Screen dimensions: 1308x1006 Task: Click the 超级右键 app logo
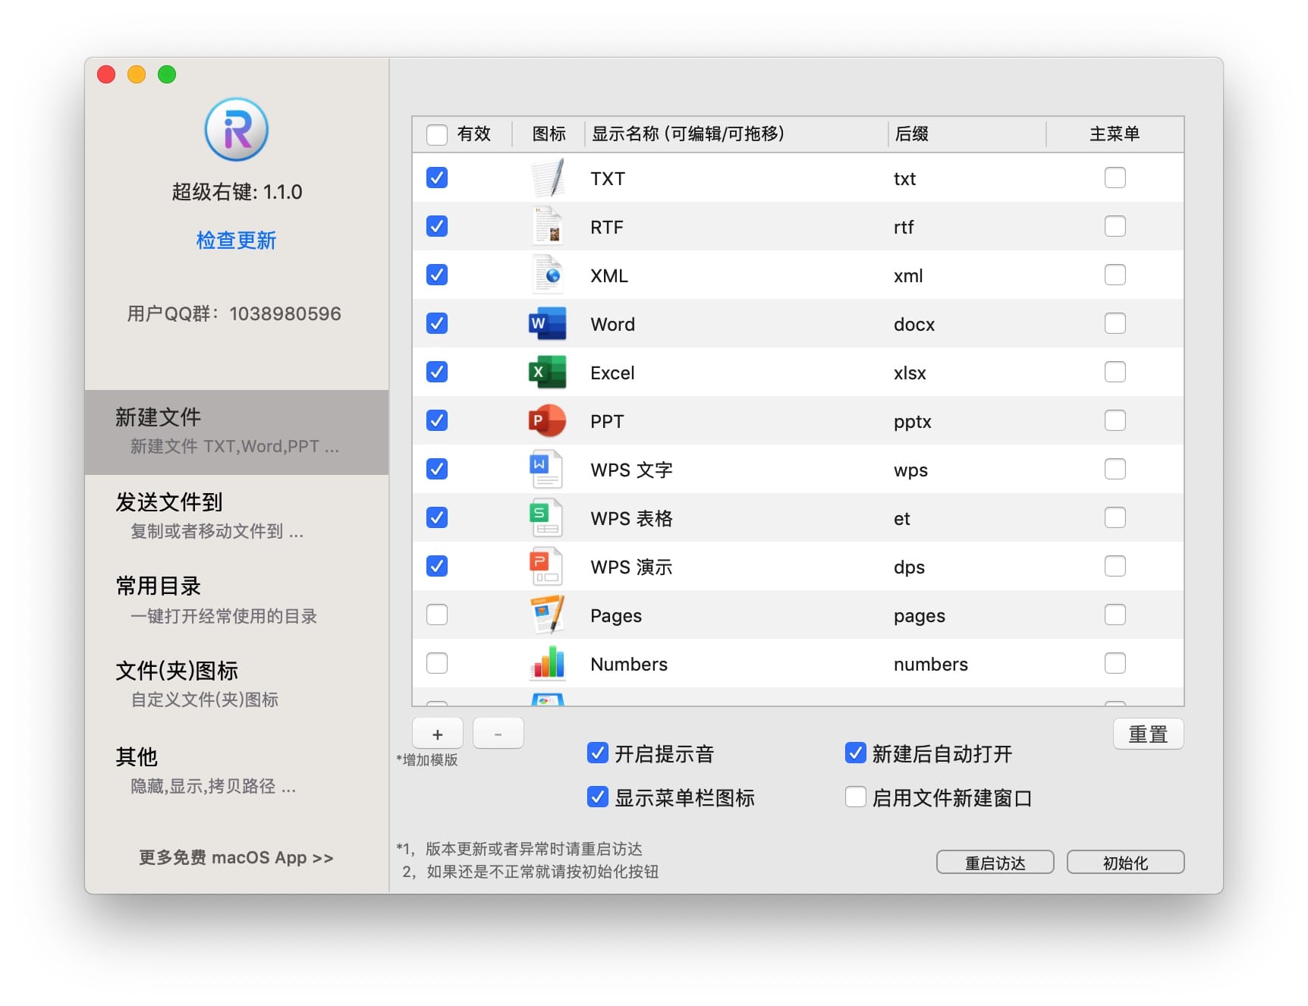(x=237, y=130)
